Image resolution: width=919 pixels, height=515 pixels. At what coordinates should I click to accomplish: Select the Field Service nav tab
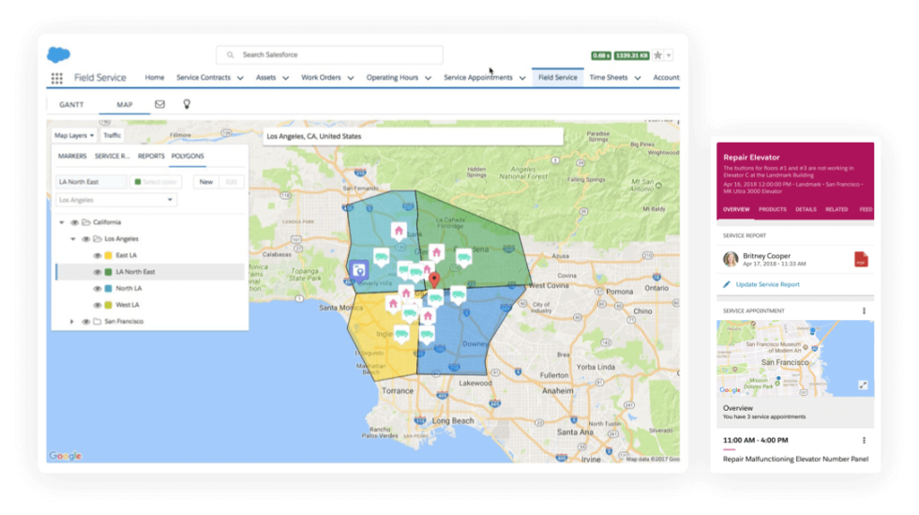[x=557, y=78]
